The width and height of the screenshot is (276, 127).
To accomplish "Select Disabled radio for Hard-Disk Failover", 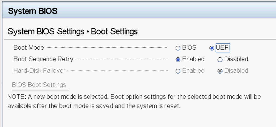I will (x=220, y=71).
